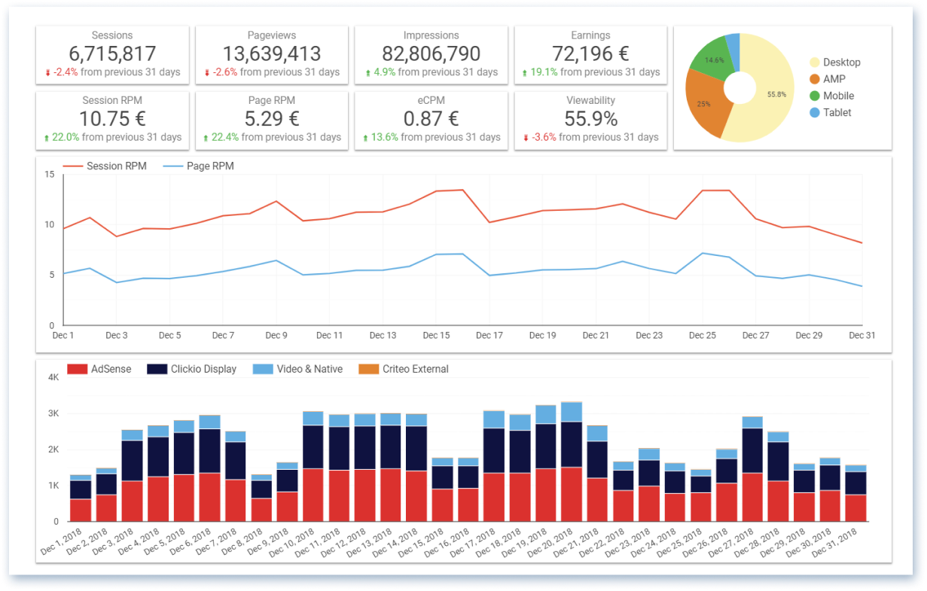Click the red down arrow under Pageviews
Screen dimensions: 927x591
[x=207, y=73]
